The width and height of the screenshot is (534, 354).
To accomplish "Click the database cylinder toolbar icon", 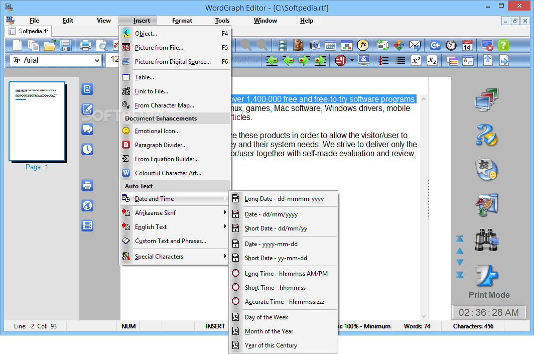I will click(x=283, y=45).
